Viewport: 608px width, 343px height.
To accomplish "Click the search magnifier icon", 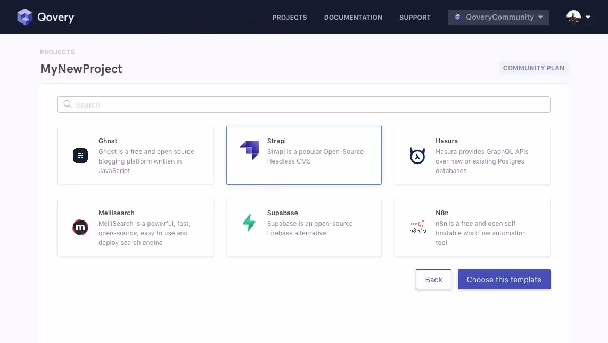I will [67, 104].
